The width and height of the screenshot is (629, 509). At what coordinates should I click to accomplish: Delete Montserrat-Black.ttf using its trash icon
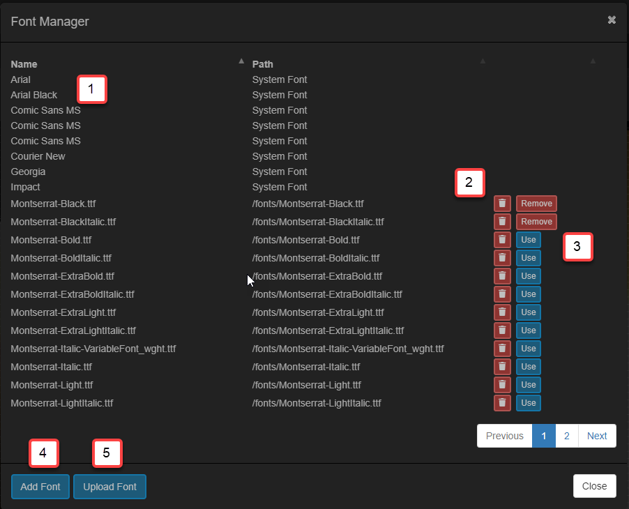coord(501,204)
